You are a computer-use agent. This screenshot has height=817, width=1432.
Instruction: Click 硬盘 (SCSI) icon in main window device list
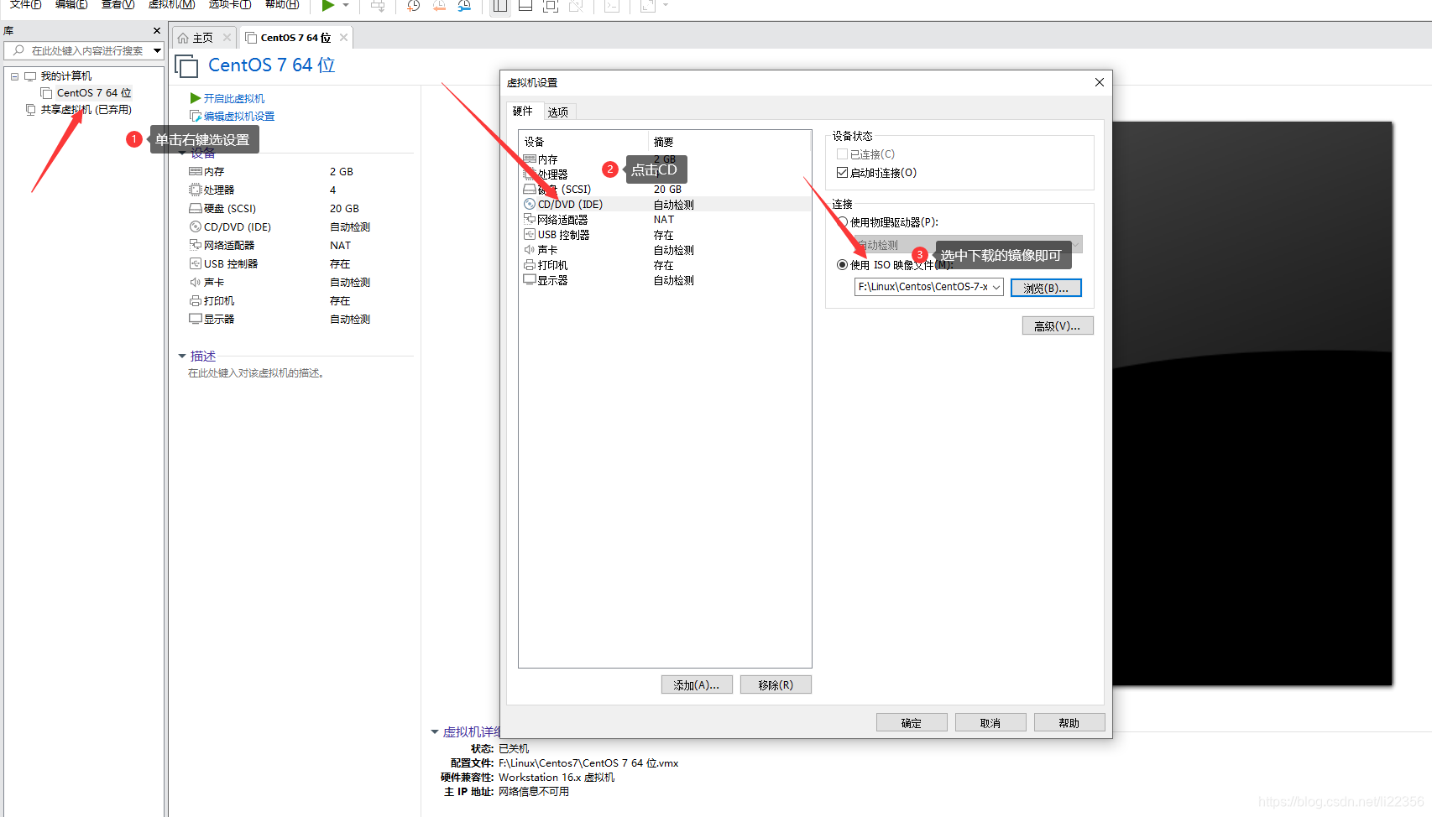[x=196, y=208]
